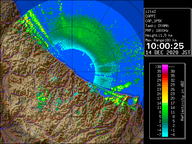Click the orange band of the color scale
This screenshot has width=192, height=144.
click(x=165, y=85)
